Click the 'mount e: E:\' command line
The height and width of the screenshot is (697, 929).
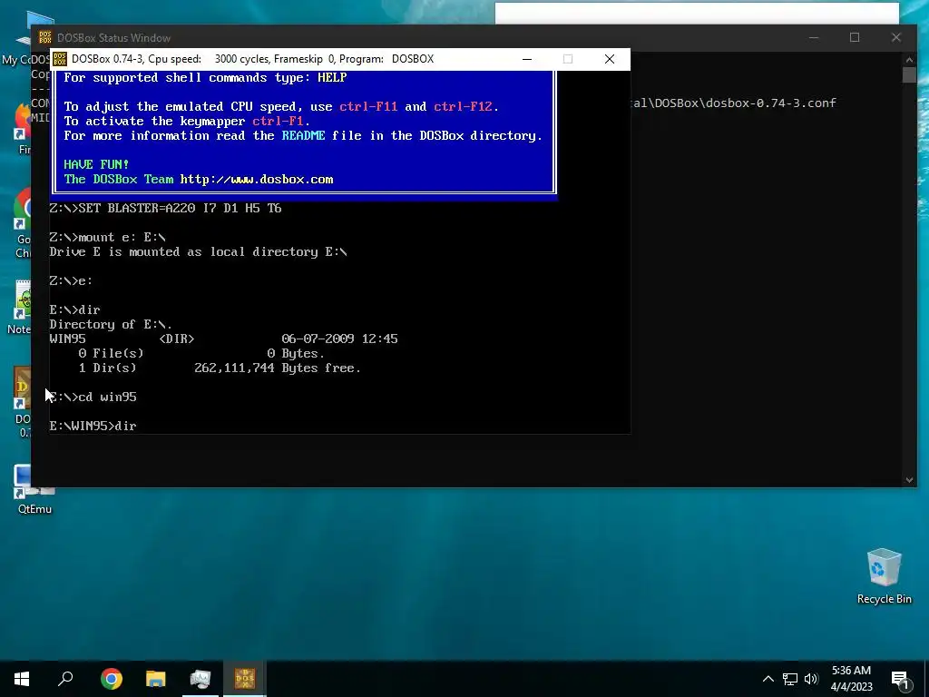pyautogui.click(x=108, y=237)
